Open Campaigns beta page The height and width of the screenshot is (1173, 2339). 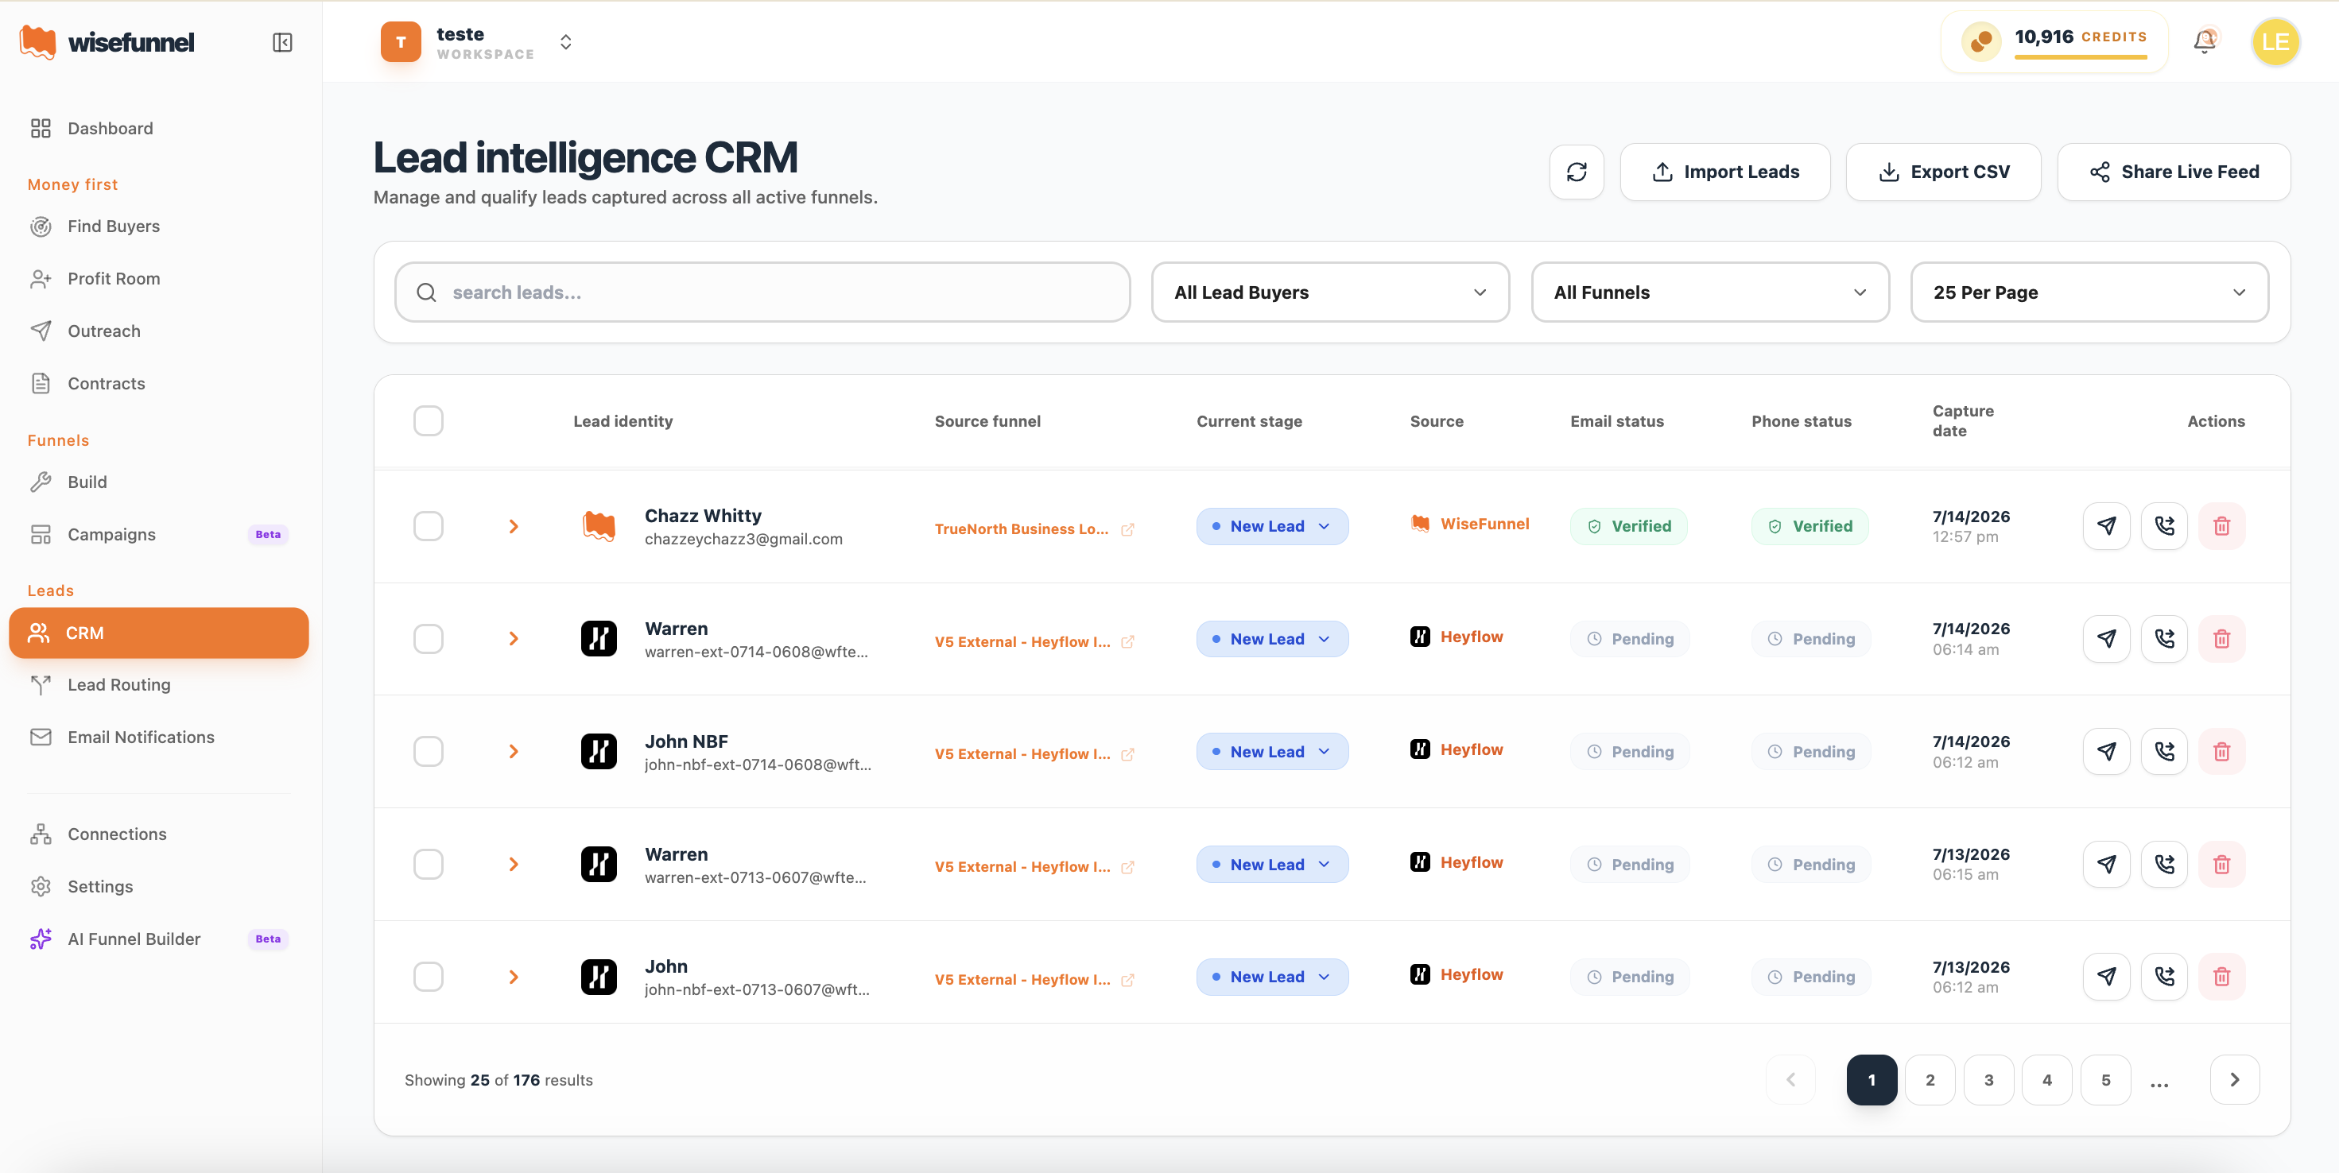coord(159,535)
